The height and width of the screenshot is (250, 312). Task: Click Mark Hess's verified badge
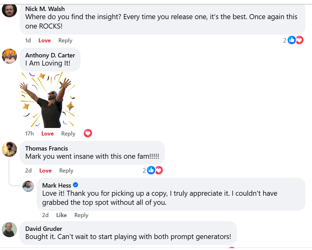75,185
